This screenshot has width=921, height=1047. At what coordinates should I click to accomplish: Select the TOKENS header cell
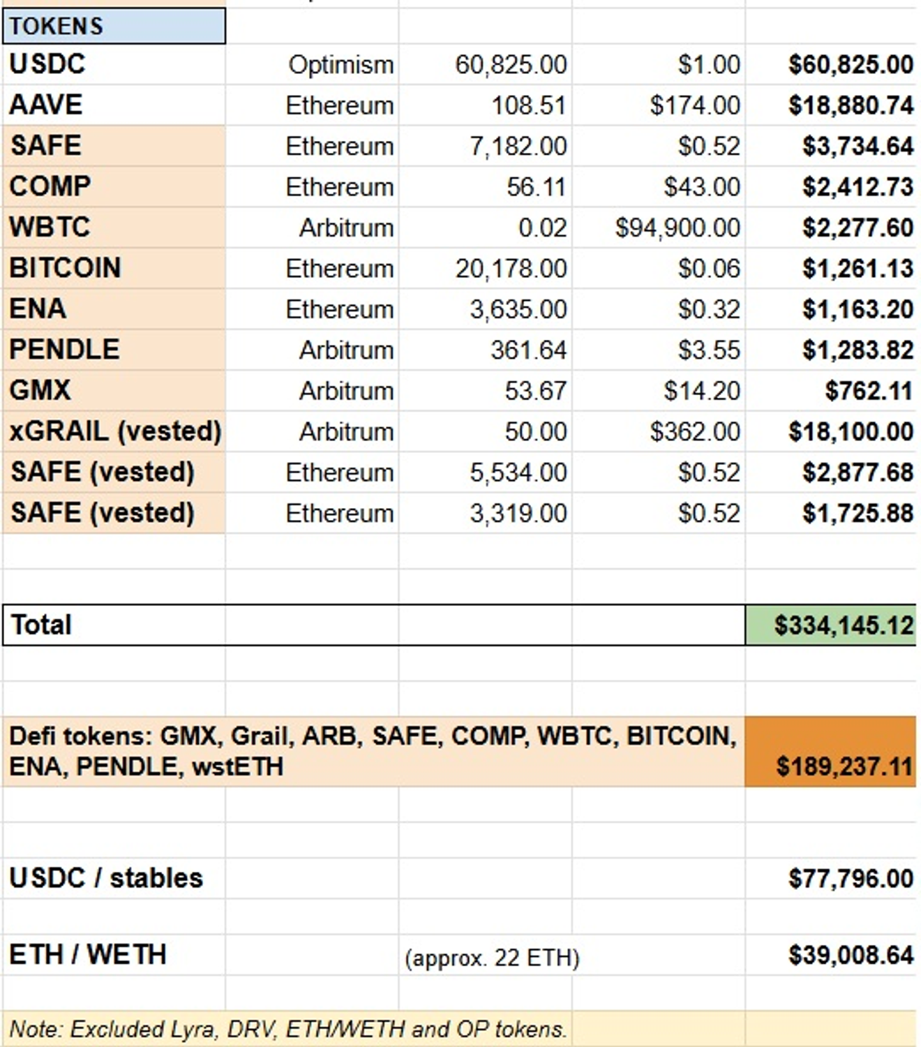point(114,27)
